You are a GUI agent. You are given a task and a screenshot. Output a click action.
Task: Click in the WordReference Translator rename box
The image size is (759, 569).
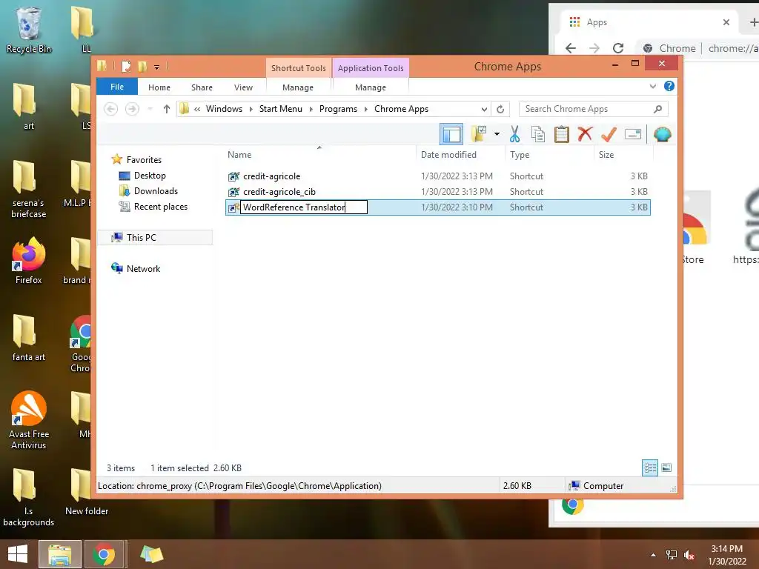[304, 207]
